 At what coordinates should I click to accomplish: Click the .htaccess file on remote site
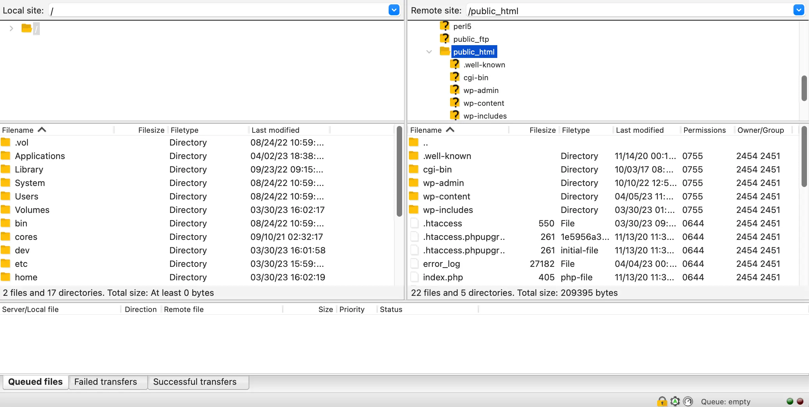pyautogui.click(x=443, y=223)
